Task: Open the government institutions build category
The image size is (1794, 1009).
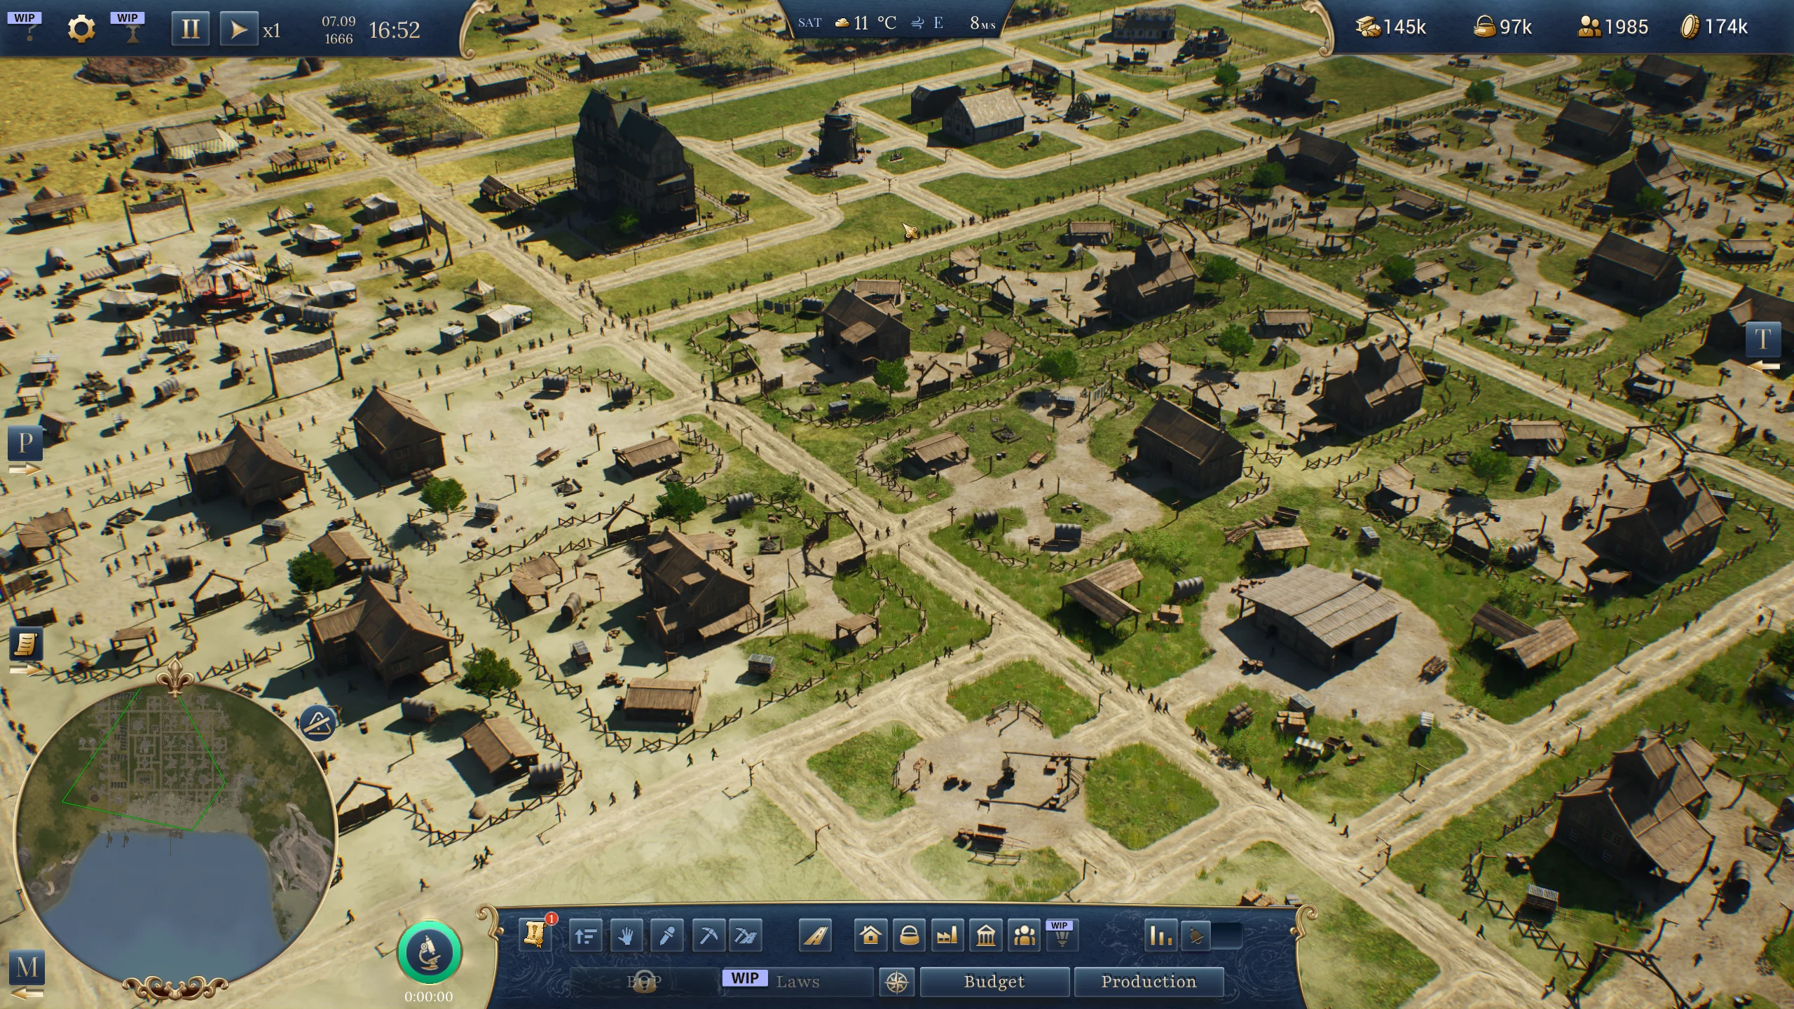Action: click(986, 935)
